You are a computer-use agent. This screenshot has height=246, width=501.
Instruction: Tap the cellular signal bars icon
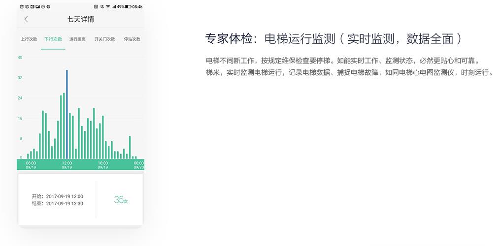pyautogui.click(x=113, y=6)
